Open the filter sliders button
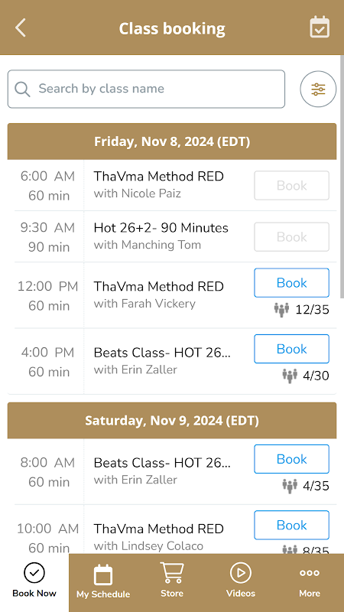 tap(318, 89)
